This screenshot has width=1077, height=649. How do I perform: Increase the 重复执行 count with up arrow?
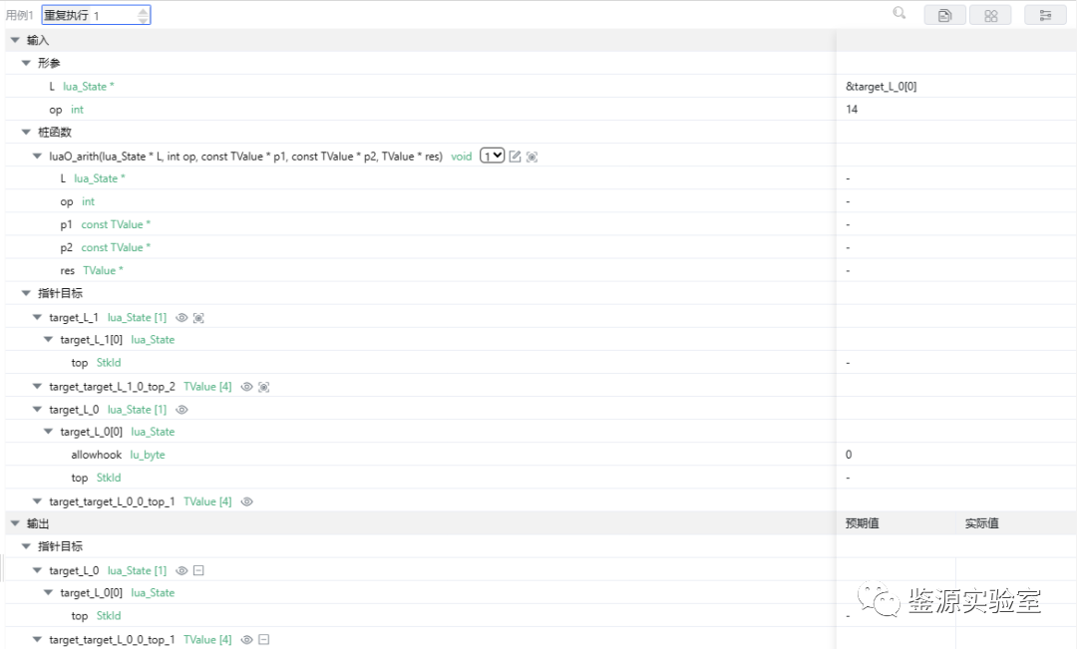coord(143,11)
